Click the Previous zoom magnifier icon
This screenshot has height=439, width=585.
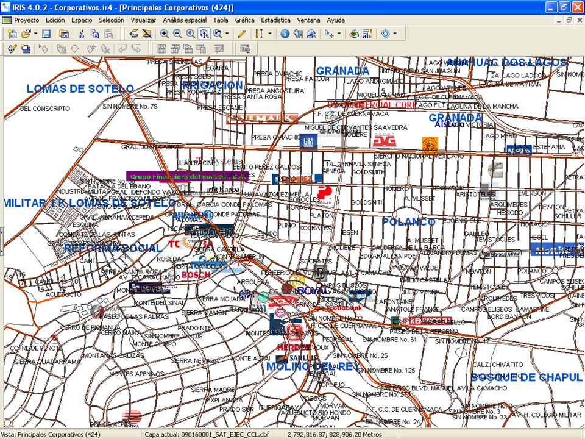(218, 34)
